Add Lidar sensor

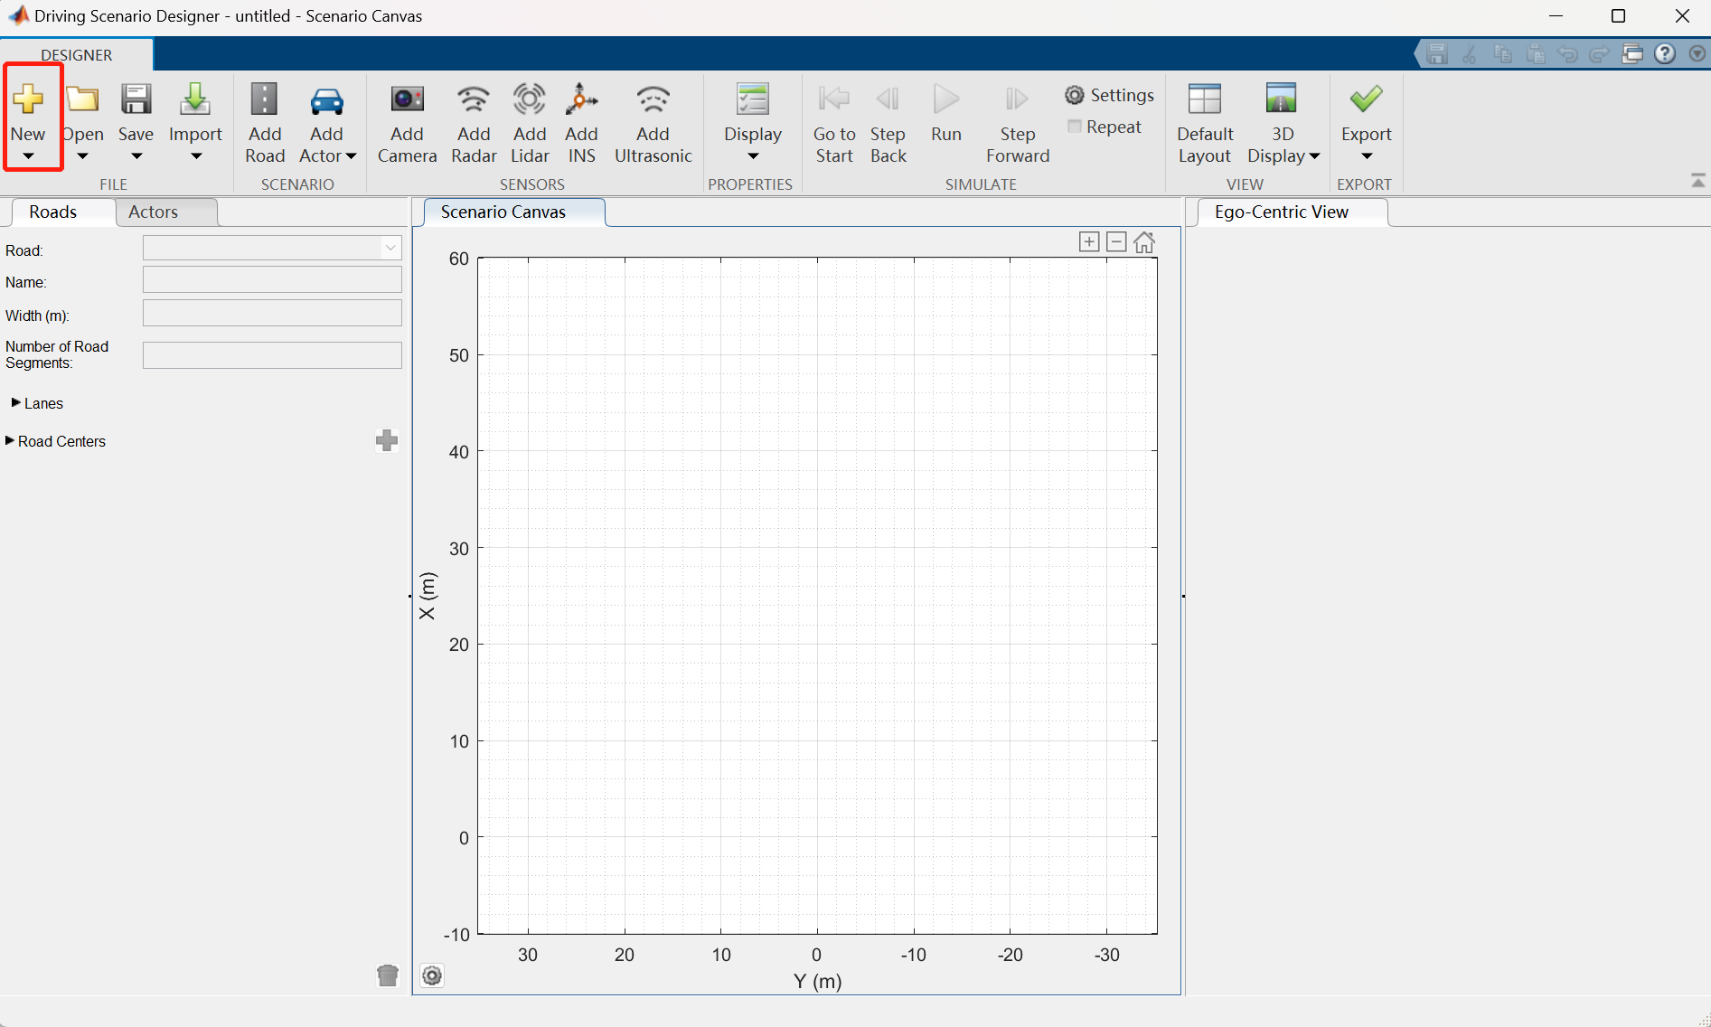pyautogui.click(x=530, y=123)
